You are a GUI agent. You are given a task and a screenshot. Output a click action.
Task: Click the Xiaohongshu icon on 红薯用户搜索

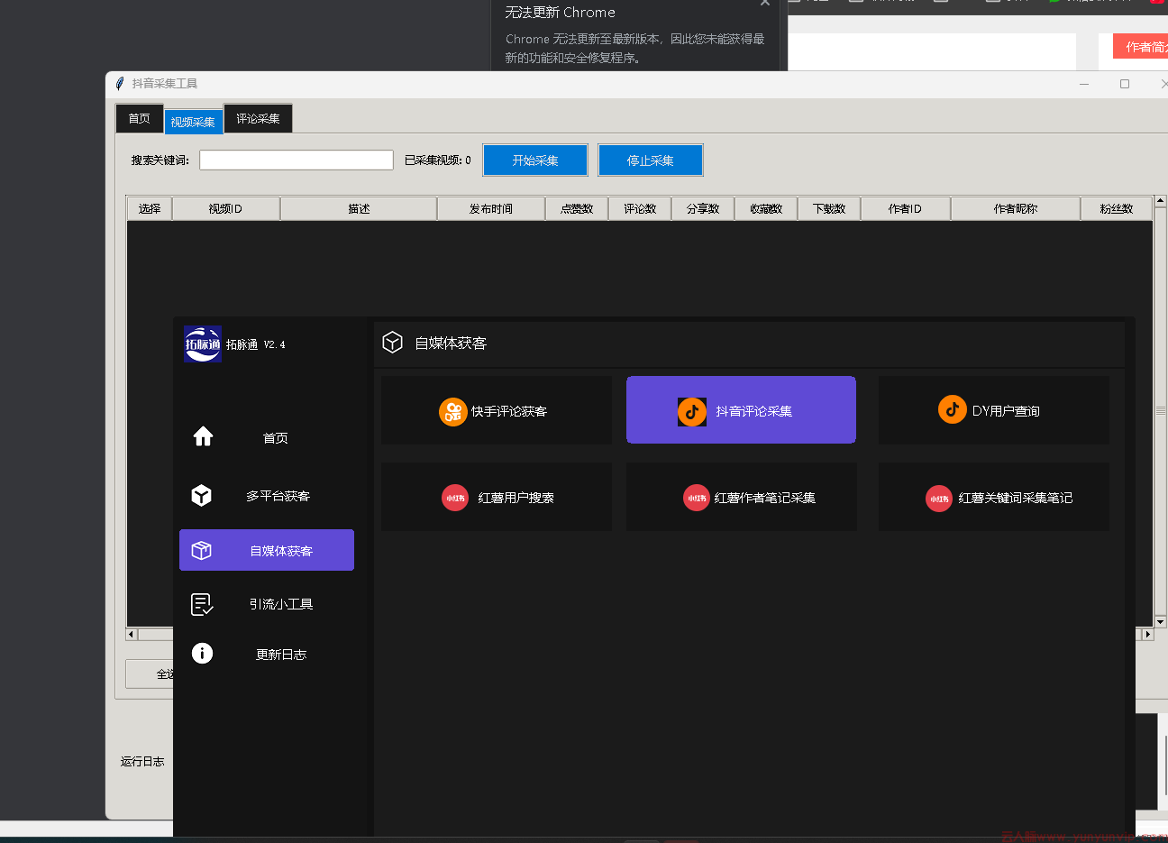click(455, 498)
